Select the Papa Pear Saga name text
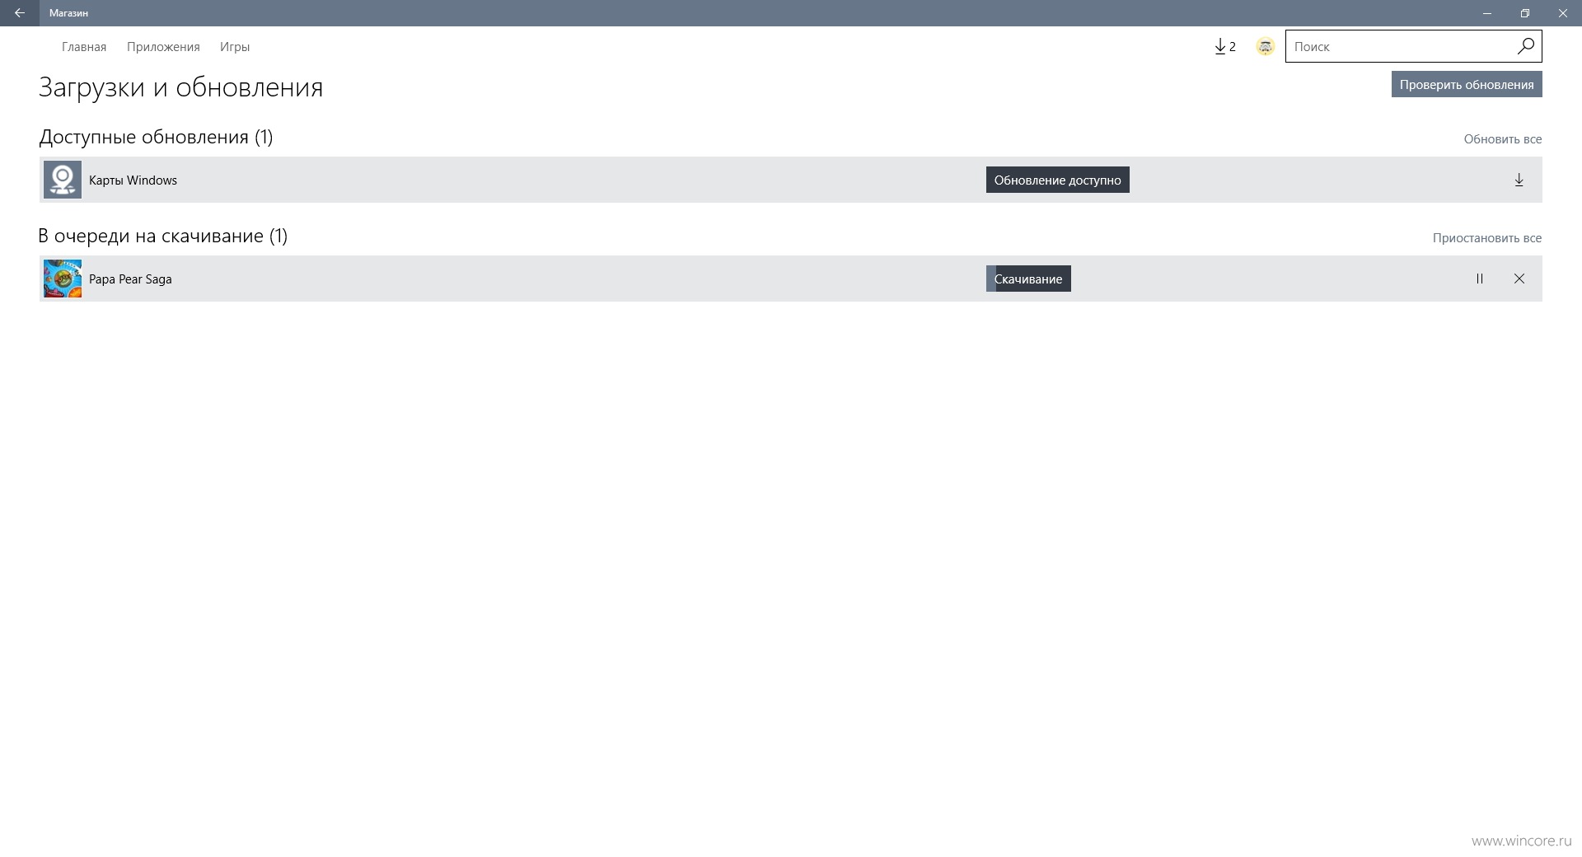 [x=130, y=279]
